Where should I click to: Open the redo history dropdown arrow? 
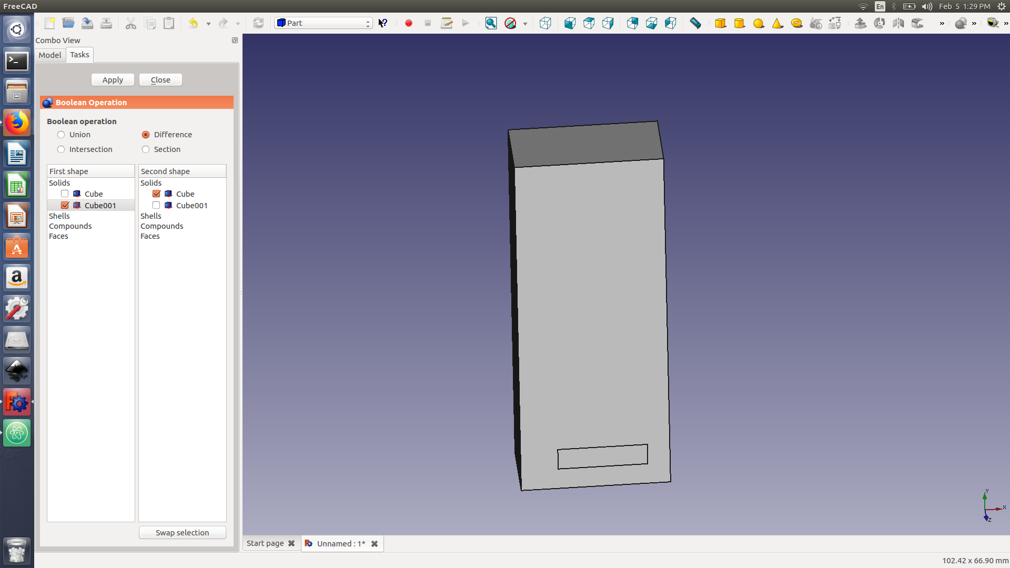coord(238,24)
